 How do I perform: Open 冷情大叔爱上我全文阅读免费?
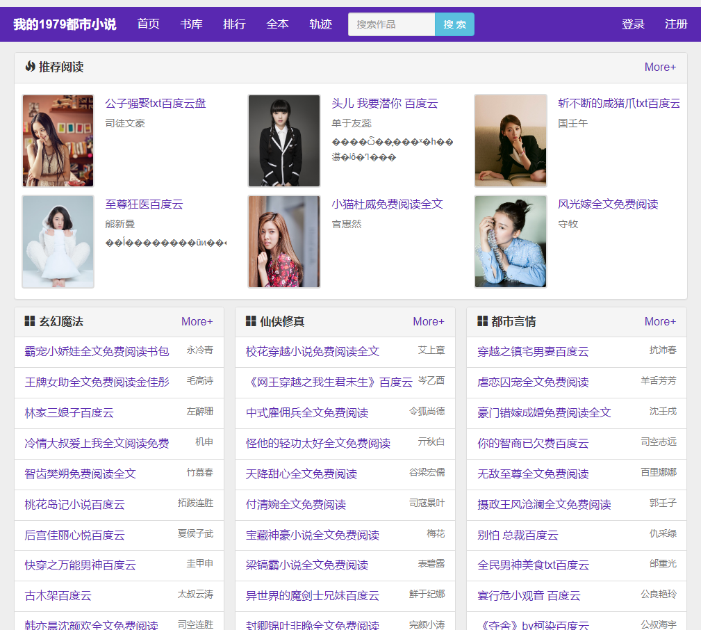coord(97,444)
